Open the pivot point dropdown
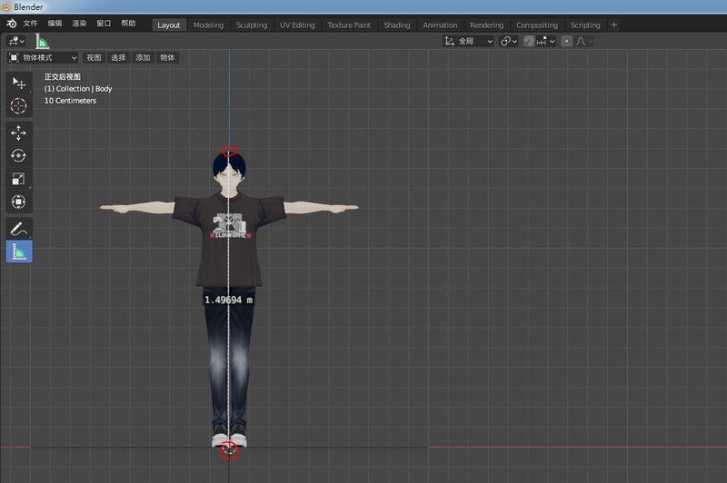This screenshot has width=727, height=483. pos(509,41)
